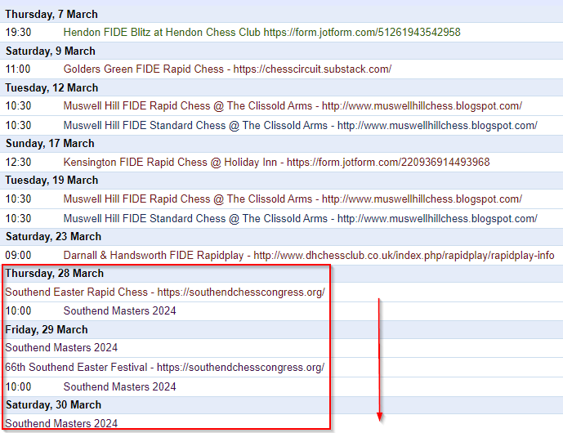Select the Thursday, 7 March date header
The width and height of the screenshot is (563, 433).
[51, 15]
